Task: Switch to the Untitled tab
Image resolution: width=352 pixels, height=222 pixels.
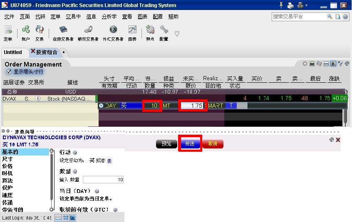Action: tap(13, 52)
